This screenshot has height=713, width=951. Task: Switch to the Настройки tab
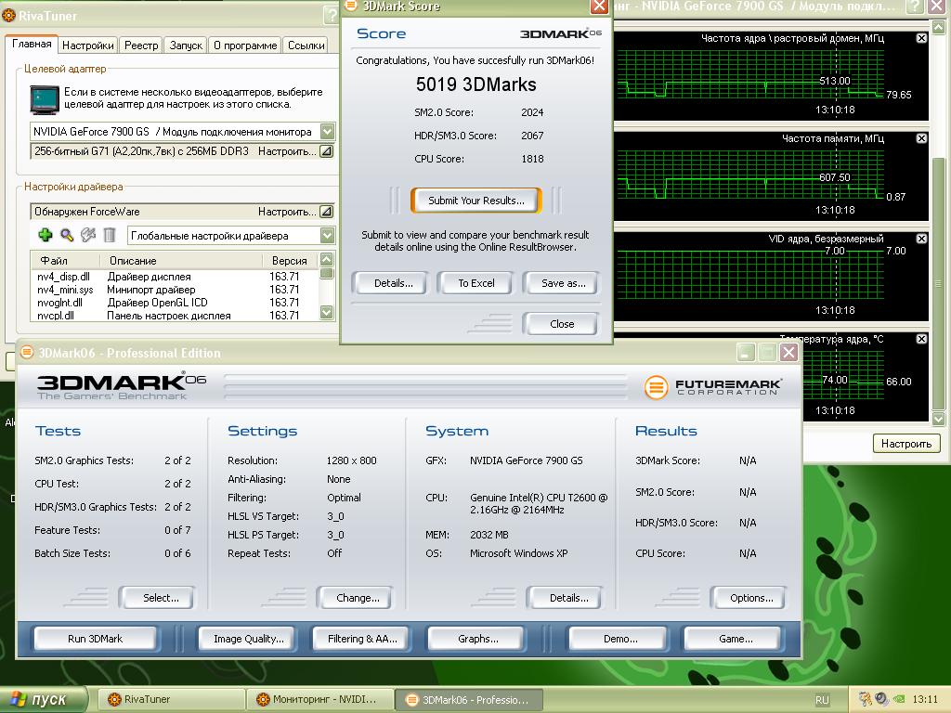pyautogui.click(x=88, y=45)
